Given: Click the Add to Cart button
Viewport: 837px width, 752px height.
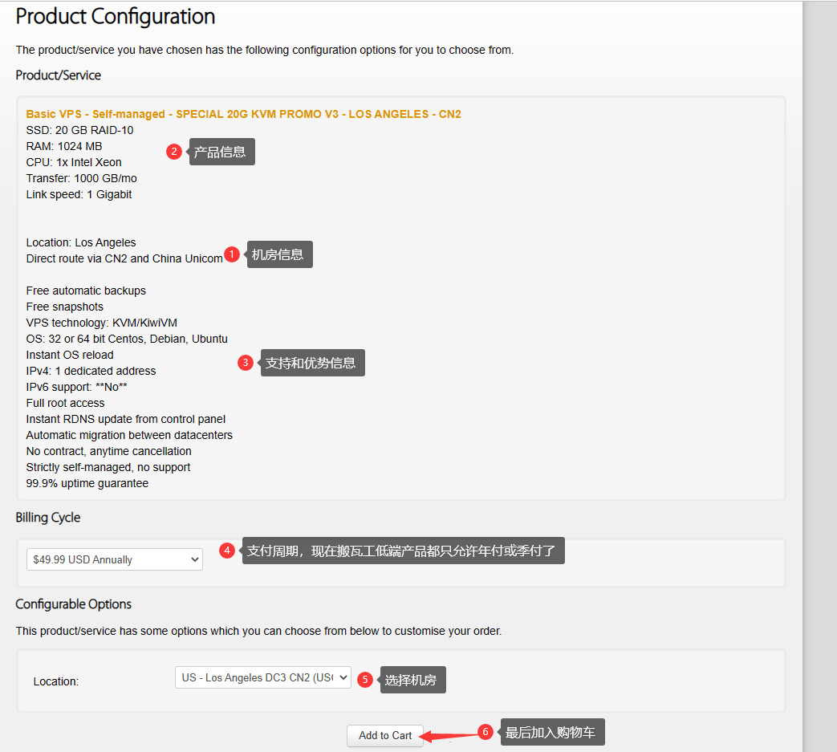Looking at the screenshot, I should coord(385,735).
